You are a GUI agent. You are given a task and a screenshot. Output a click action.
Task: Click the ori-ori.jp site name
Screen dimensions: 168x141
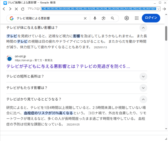click(x=20, y=56)
